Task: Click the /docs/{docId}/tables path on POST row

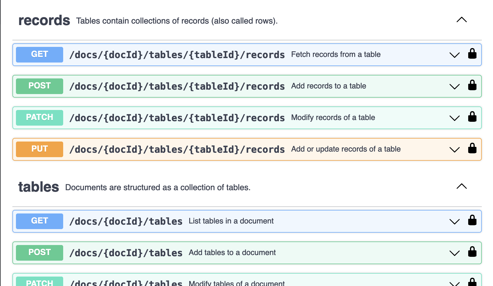Action: point(126,253)
